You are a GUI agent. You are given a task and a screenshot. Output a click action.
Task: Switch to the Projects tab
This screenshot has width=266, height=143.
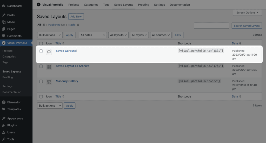(x=74, y=5)
